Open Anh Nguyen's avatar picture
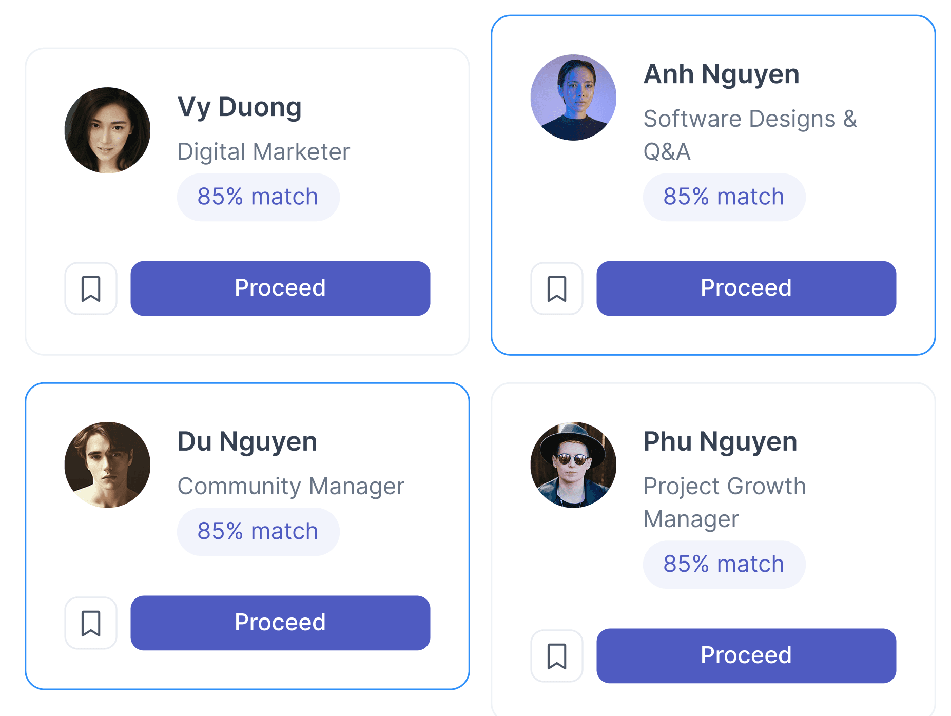951x716 pixels. point(573,98)
